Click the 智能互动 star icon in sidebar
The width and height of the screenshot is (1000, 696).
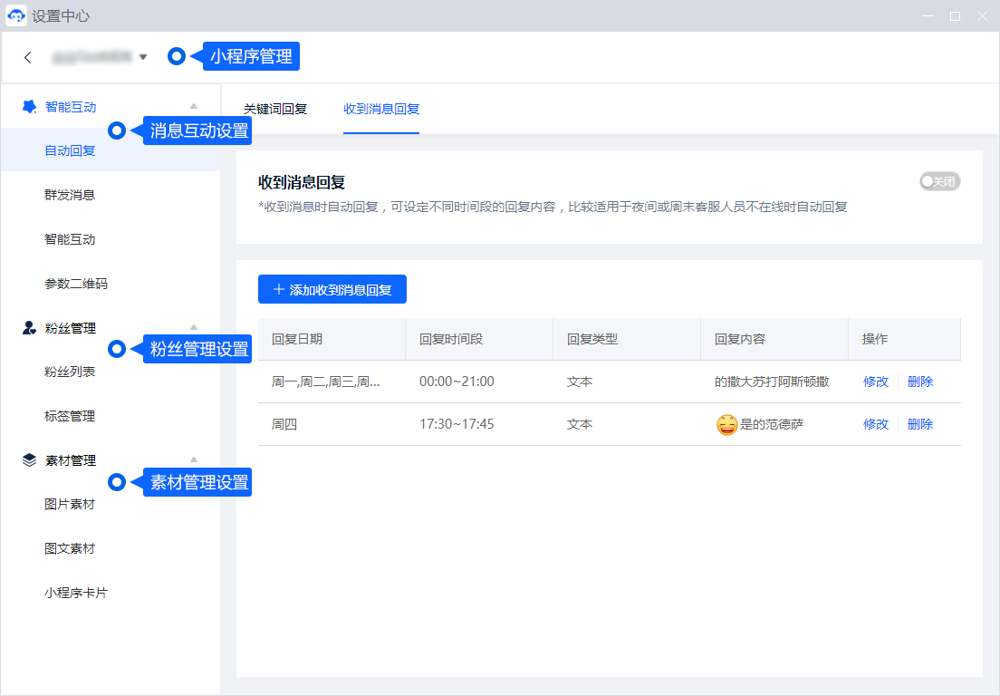tap(29, 107)
